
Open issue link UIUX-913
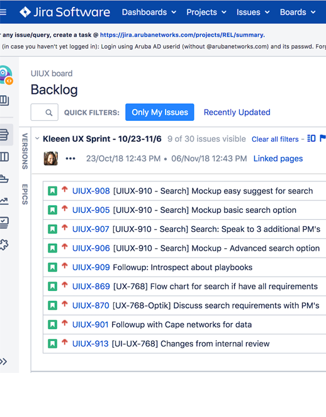coord(91,344)
